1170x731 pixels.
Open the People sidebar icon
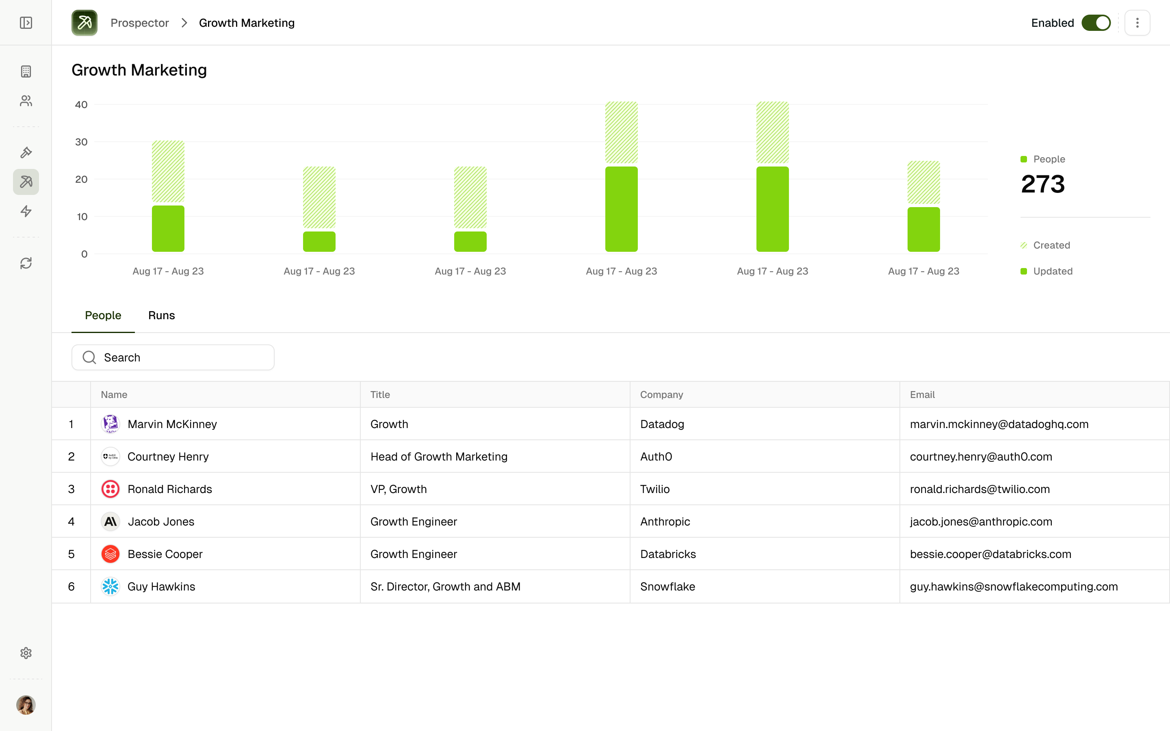(26, 101)
